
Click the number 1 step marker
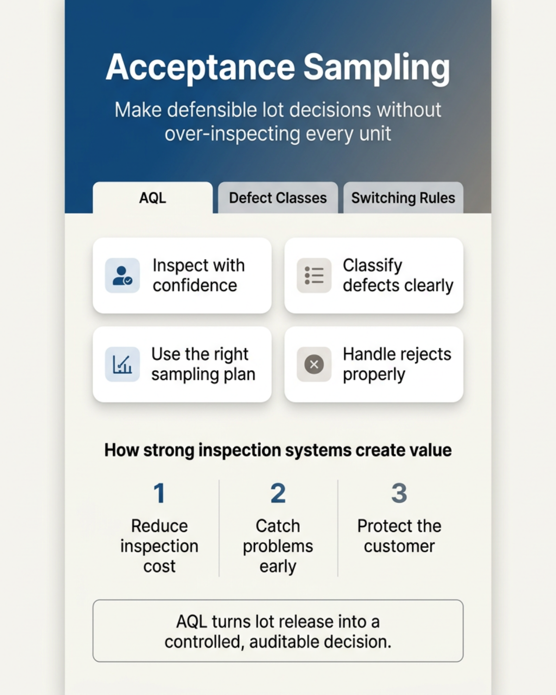pyautogui.click(x=159, y=493)
